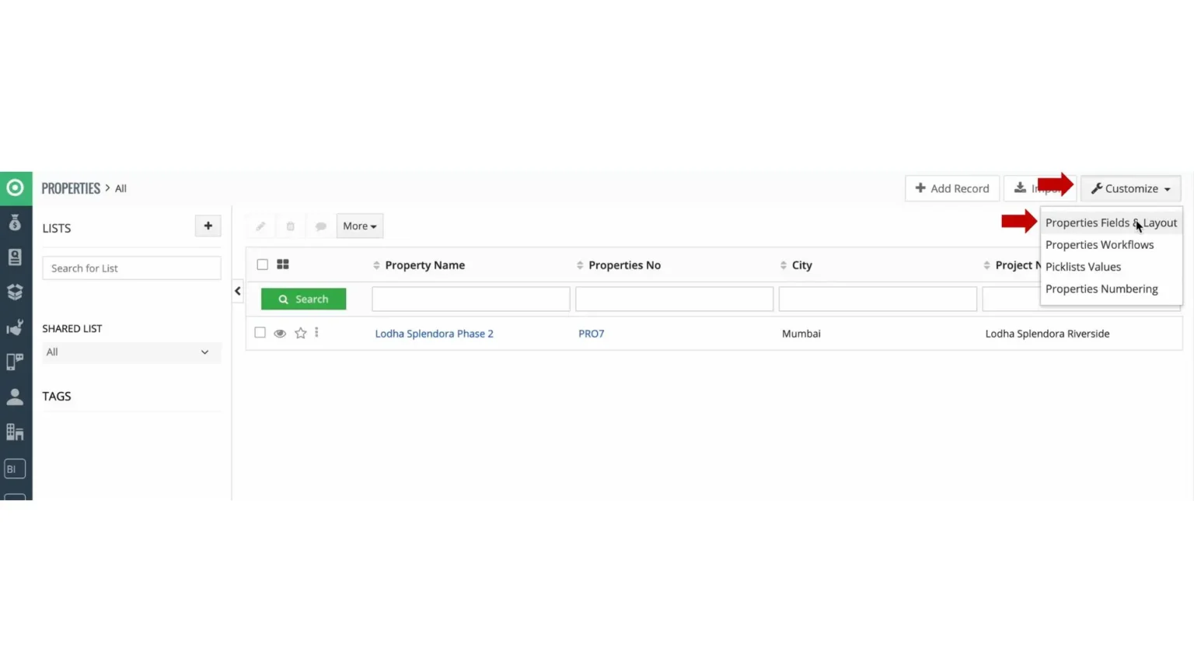Open the contact card module from the sidebar
The image size is (1194, 672).
pyautogui.click(x=15, y=257)
